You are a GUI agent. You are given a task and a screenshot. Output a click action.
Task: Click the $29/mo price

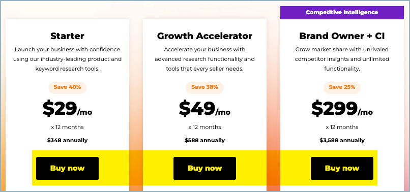67,108
